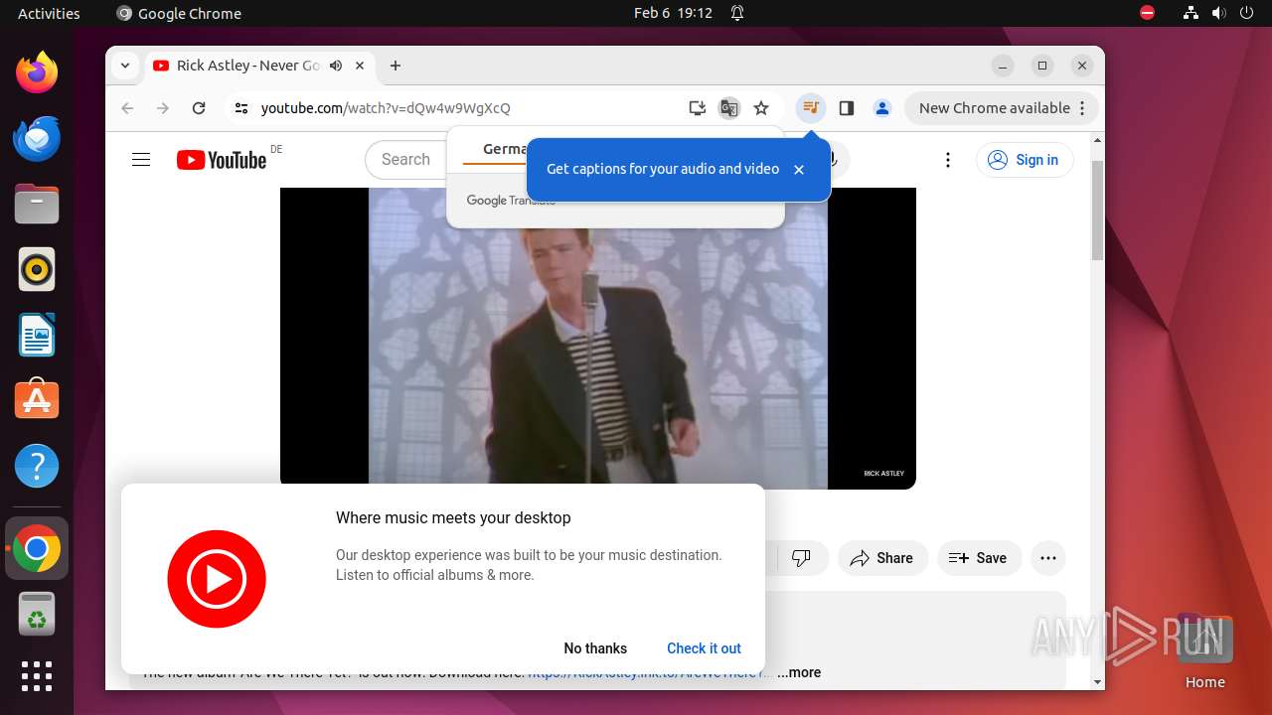Open the clock calendar Feb 6 19:12
This screenshot has height=715, width=1272.
click(x=673, y=13)
